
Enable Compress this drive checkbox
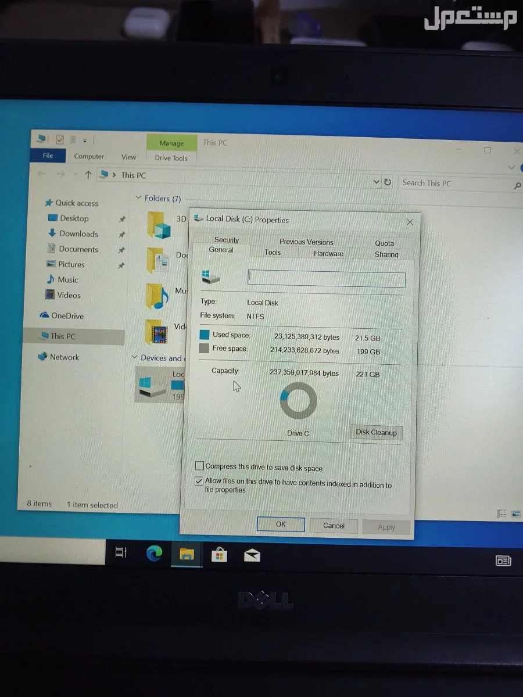pos(200,466)
